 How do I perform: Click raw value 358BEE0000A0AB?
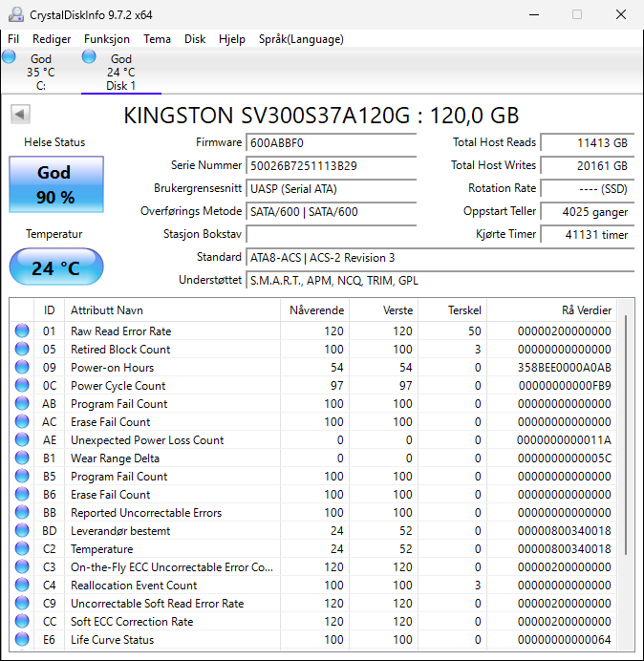coord(565,368)
